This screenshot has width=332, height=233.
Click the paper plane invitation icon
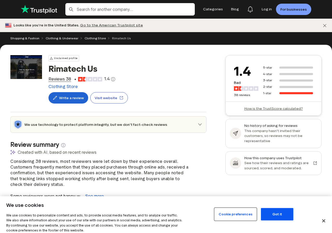[x=236, y=133]
